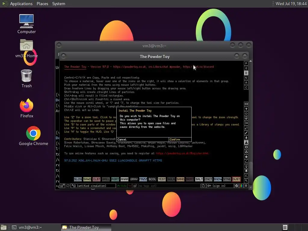This screenshot has width=308, height=231.
Task: Open element search magnifier icon
Action: tap(246, 181)
